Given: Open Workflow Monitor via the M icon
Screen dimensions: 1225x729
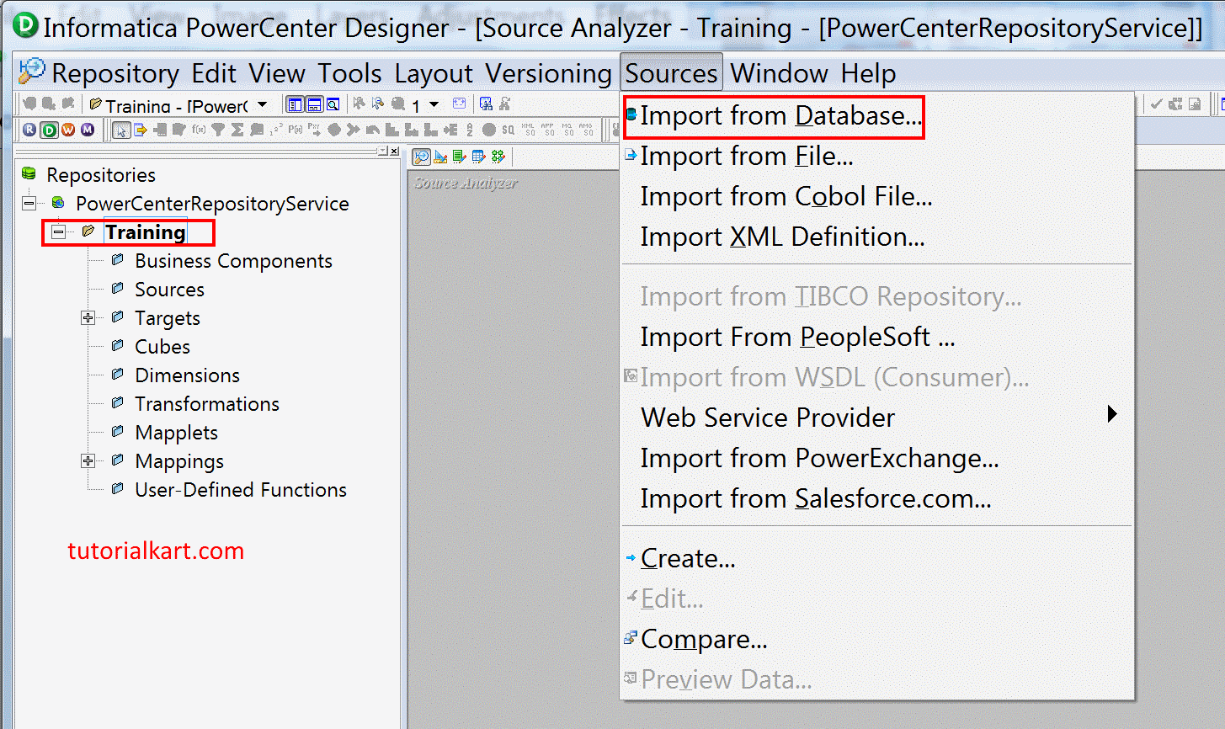Looking at the screenshot, I should click(x=88, y=130).
